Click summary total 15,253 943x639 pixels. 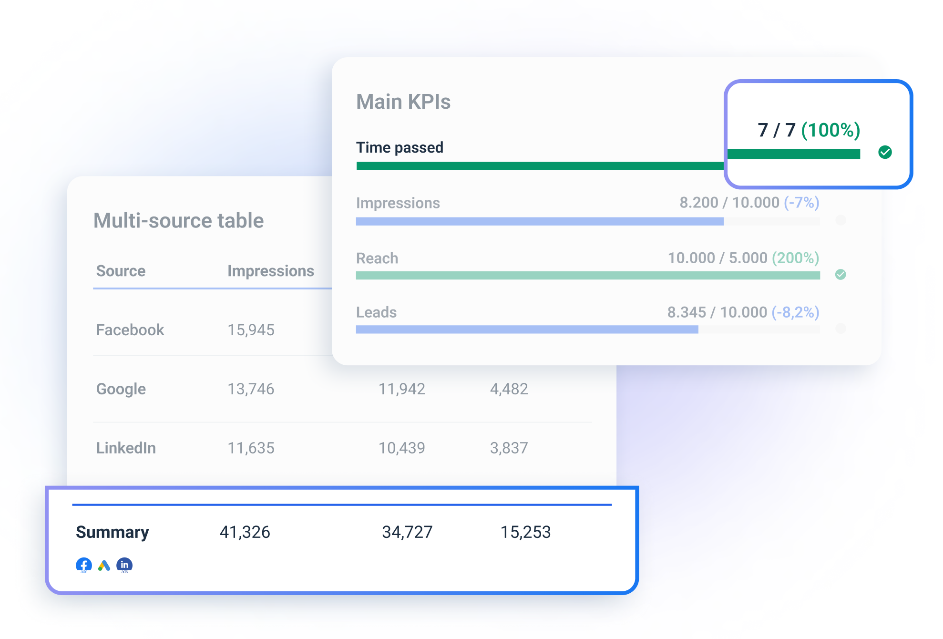[525, 532]
